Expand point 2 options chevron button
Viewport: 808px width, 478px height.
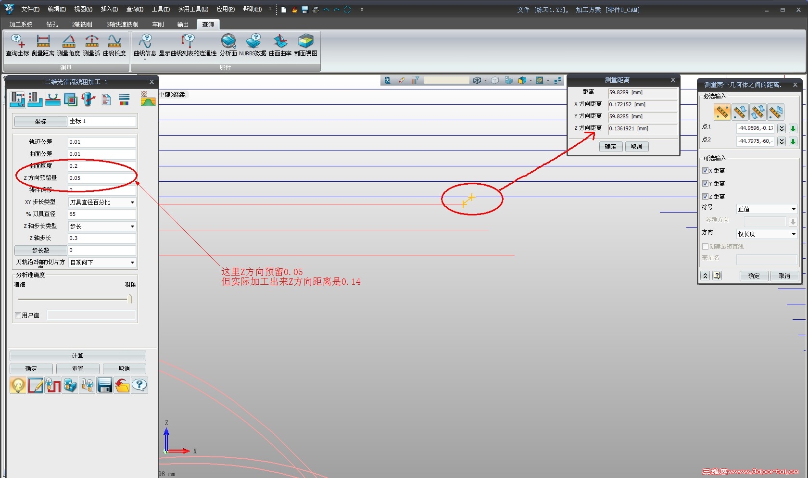(782, 141)
